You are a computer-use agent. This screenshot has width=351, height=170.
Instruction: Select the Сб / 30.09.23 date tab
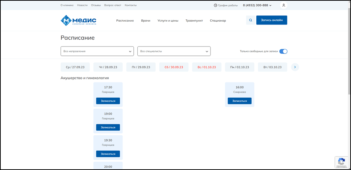pyautogui.click(x=174, y=67)
